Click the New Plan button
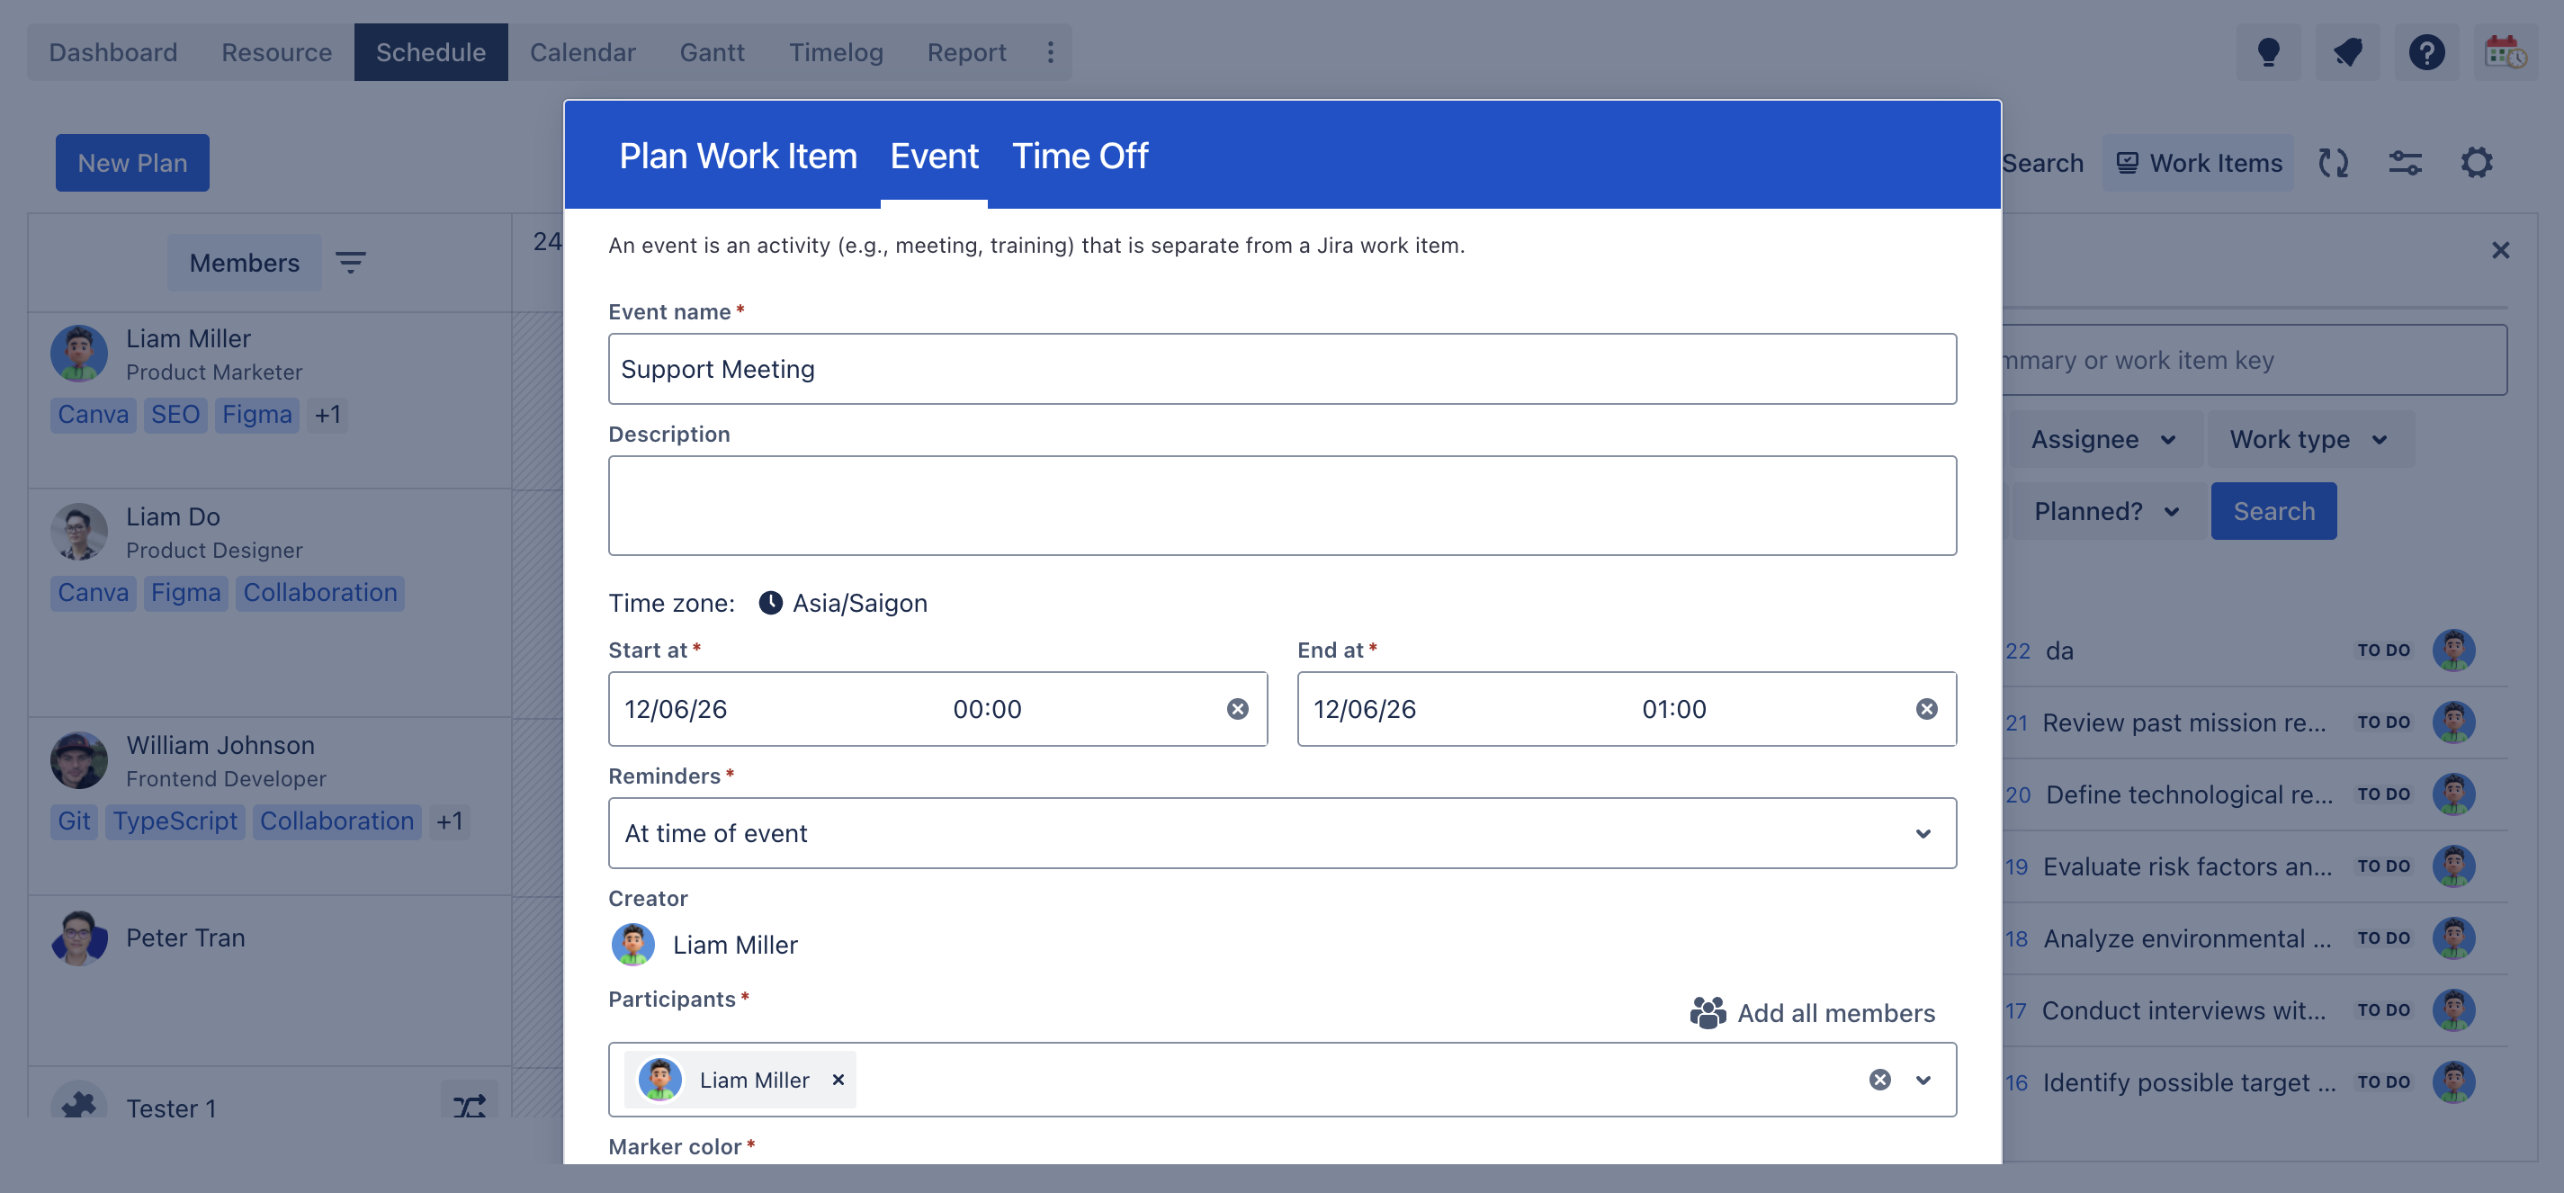 (132, 162)
